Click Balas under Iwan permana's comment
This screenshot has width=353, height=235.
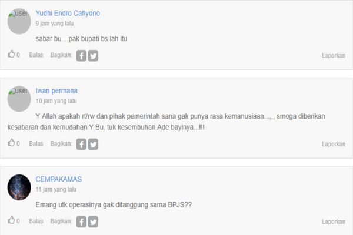36,143
